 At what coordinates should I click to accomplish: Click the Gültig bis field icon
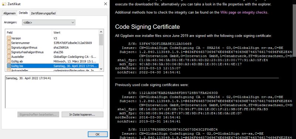[9, 66]
